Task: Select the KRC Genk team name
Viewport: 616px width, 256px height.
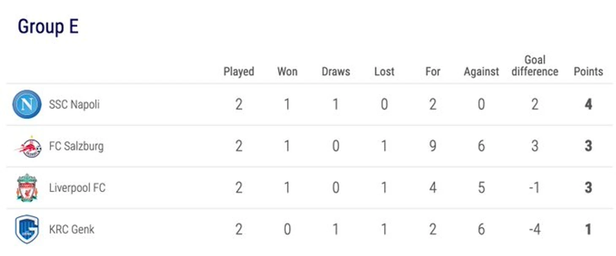Action: (72, 229)
